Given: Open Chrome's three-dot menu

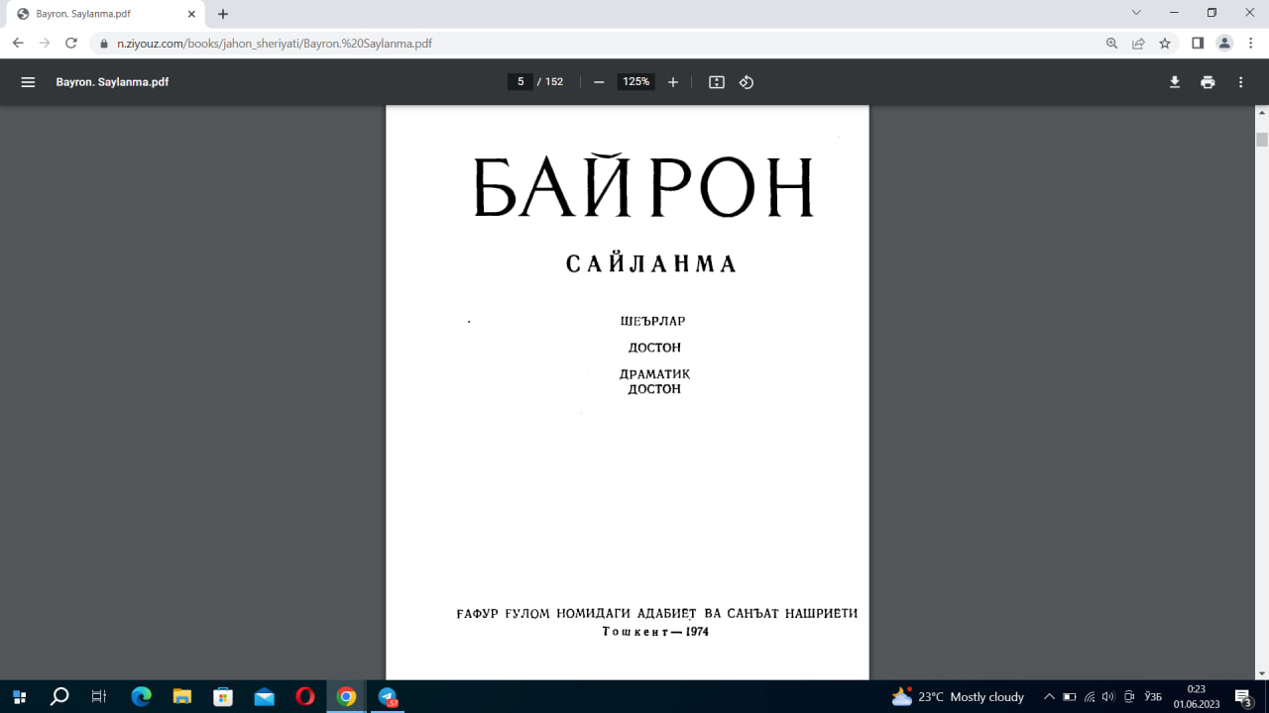Looking at the screenshot, I should click(1251, 43).
